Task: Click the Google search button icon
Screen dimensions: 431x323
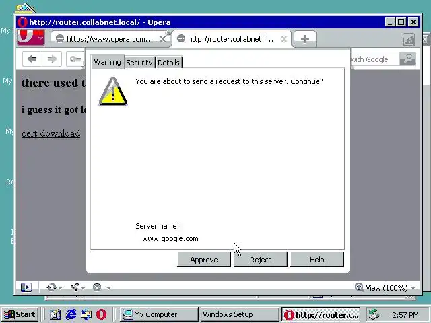Action: [407, 59]
